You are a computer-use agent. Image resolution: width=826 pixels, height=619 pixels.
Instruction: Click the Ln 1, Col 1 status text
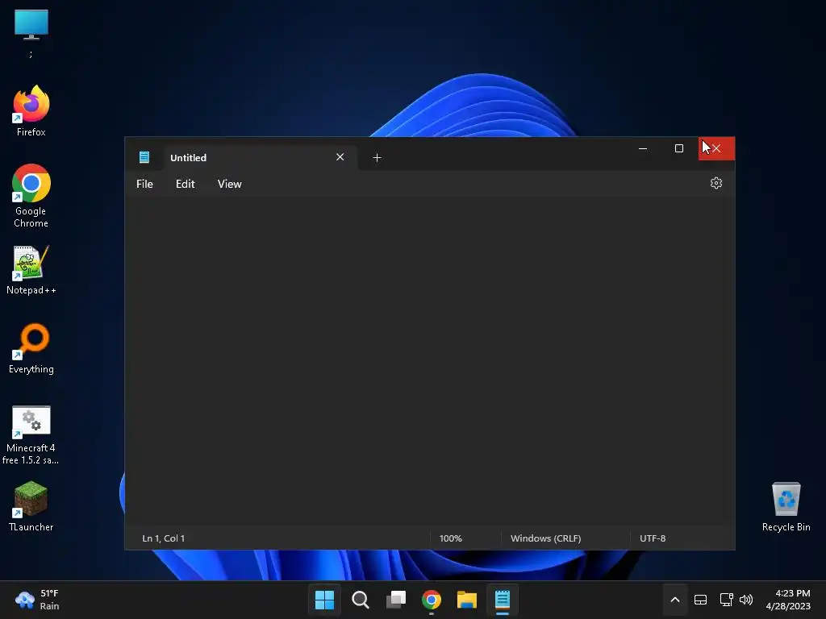(x=163, y=538)
